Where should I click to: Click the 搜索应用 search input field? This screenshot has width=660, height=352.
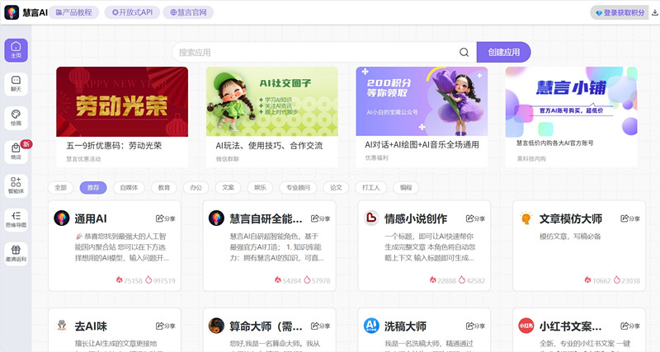click(316, 52)
